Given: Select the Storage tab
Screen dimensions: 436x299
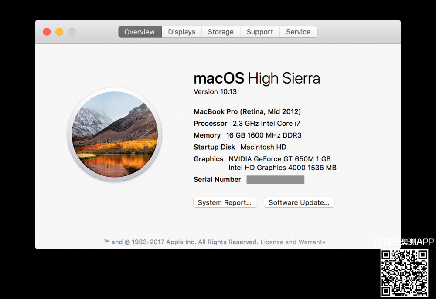Looking at the screenshot, I should [221, 32].
